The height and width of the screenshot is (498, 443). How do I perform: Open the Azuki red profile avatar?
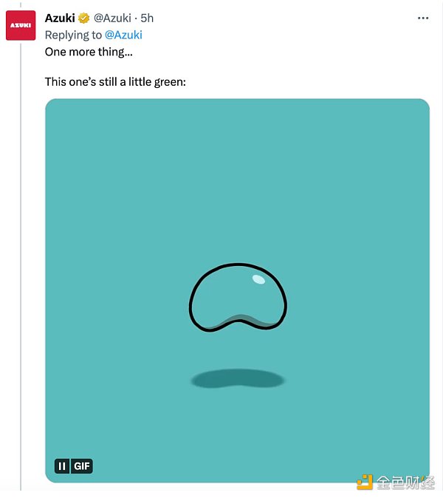pyautogui.click(x=21, y=25)
